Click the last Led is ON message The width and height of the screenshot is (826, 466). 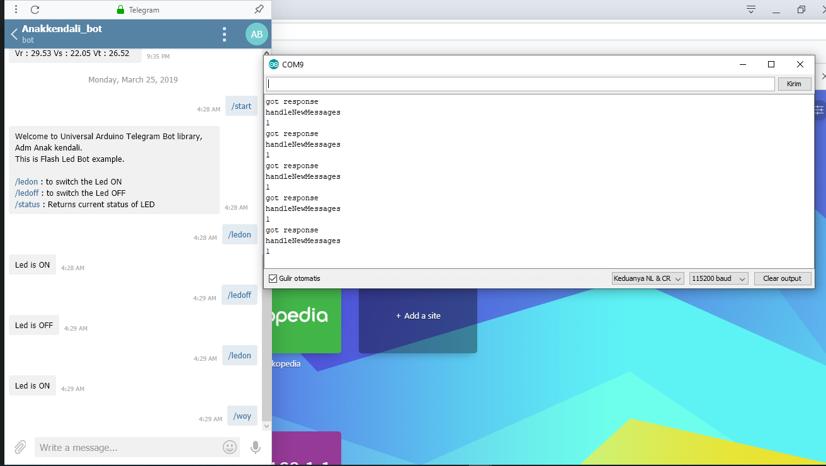pos(32,385)
